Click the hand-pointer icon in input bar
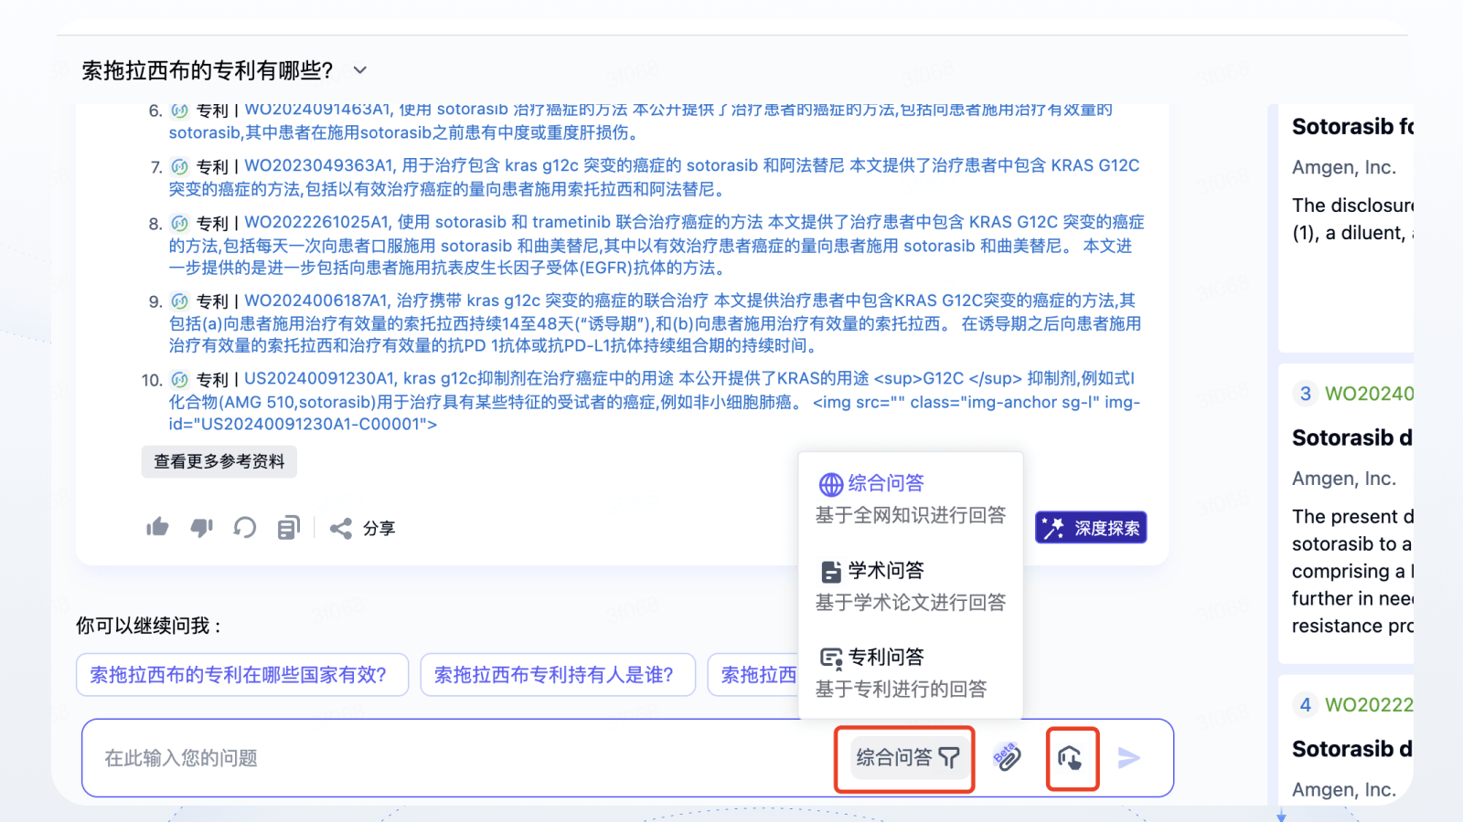The height and width of the screenshot is (822, 1463). (x=1071, y=758)
